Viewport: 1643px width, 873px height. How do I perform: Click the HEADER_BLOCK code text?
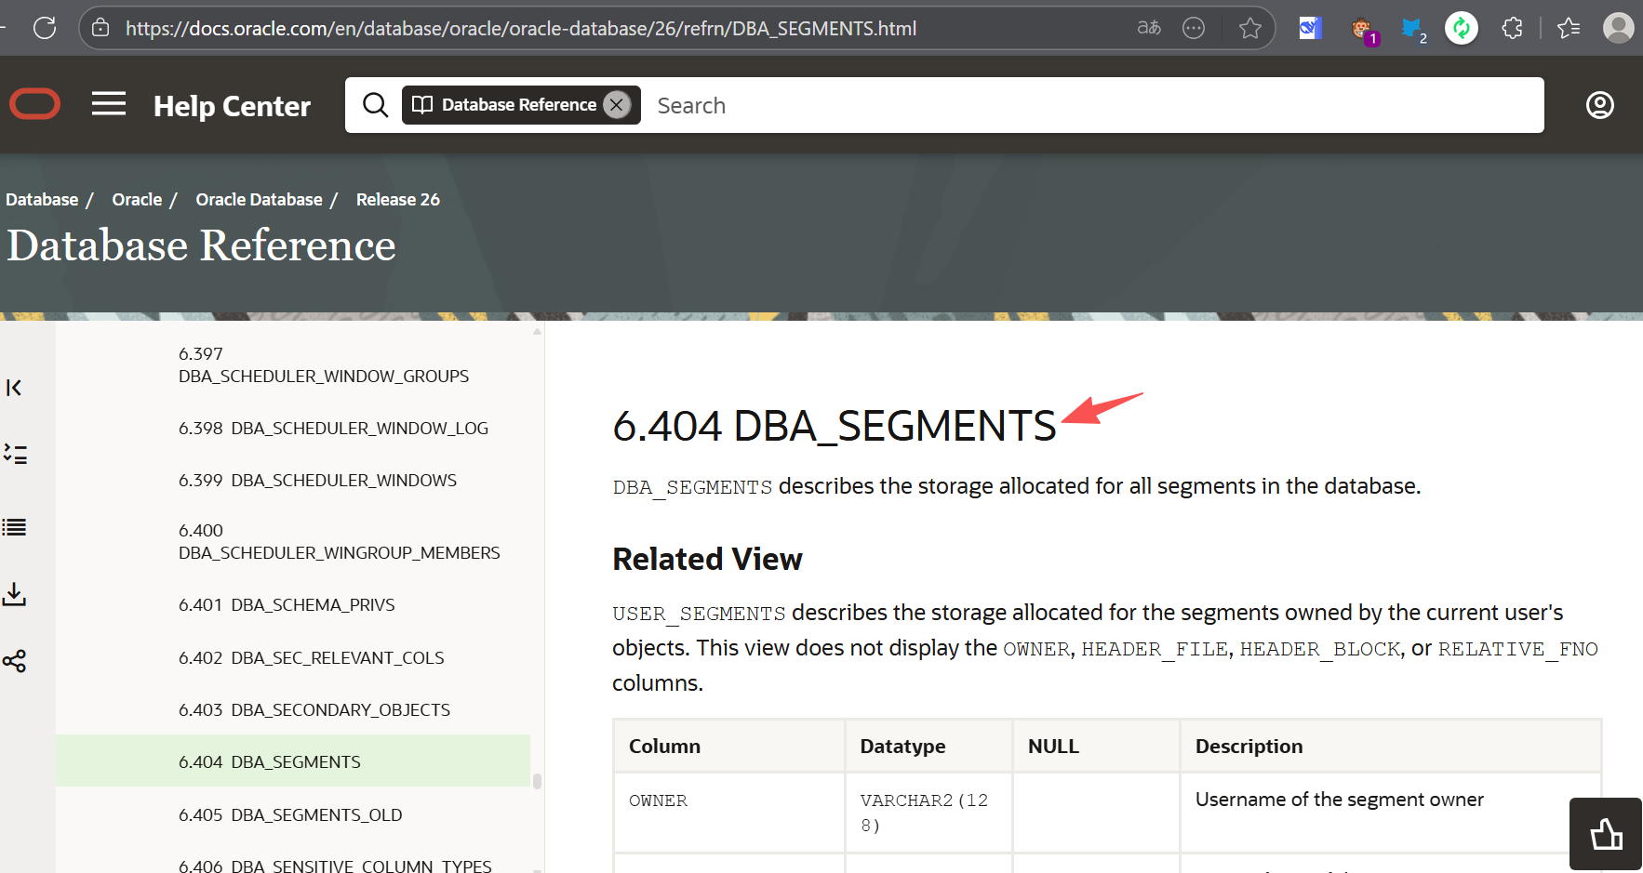tap(1320, 649)
